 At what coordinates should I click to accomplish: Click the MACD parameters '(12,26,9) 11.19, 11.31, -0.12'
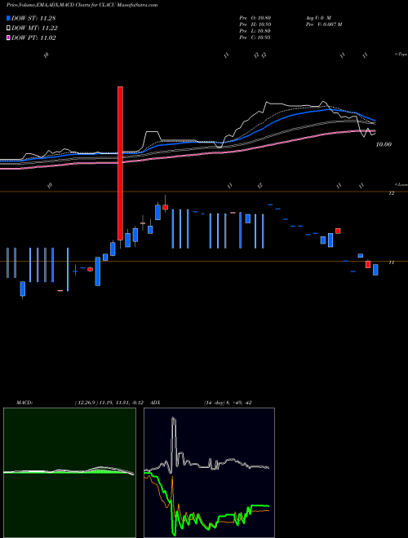111,403
